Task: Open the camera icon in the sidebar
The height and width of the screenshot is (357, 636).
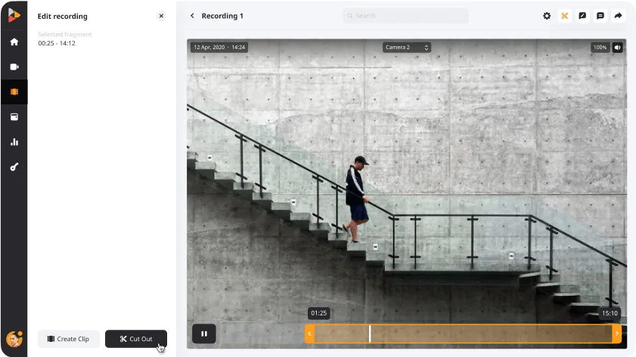Action: 14,67
